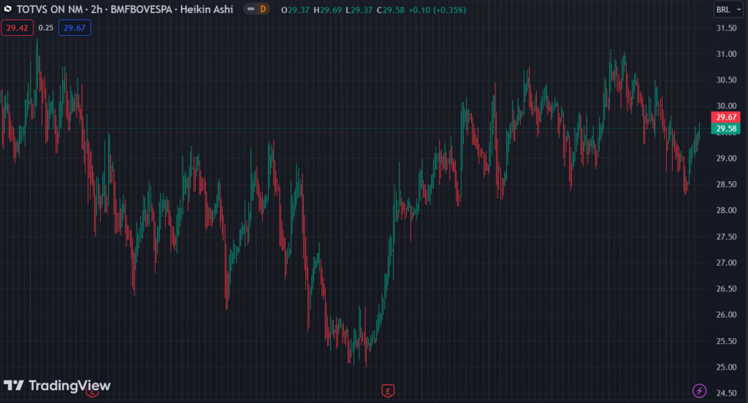Click the 28.50 price scale label
Image resolution: width=748 pixels, height=403 pixels.
[x=727, y=185]
